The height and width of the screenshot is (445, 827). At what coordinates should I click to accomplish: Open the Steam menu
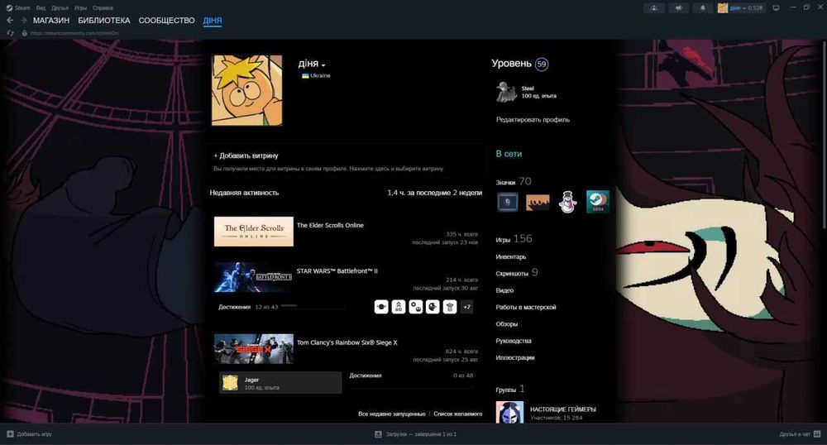(x=22, y=8)
